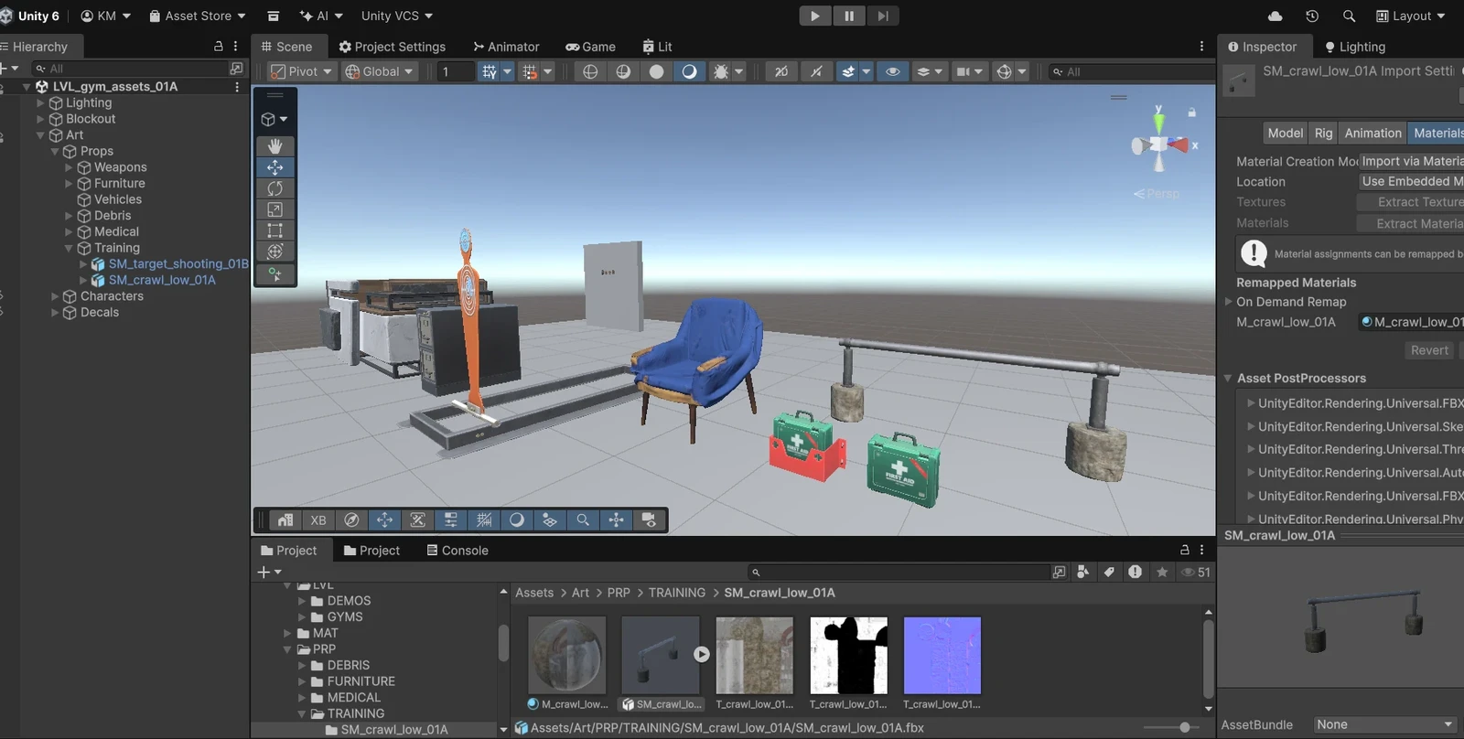Toggle scene visibility eye in Scene toolbar
Screen dimensions: 1464x739
[x=893, y=71]
